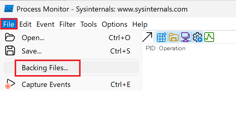Expand the Event menu

tap(45, 24)
